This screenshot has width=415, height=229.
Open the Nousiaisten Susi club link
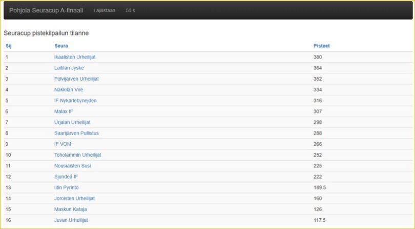pos(73,166)
